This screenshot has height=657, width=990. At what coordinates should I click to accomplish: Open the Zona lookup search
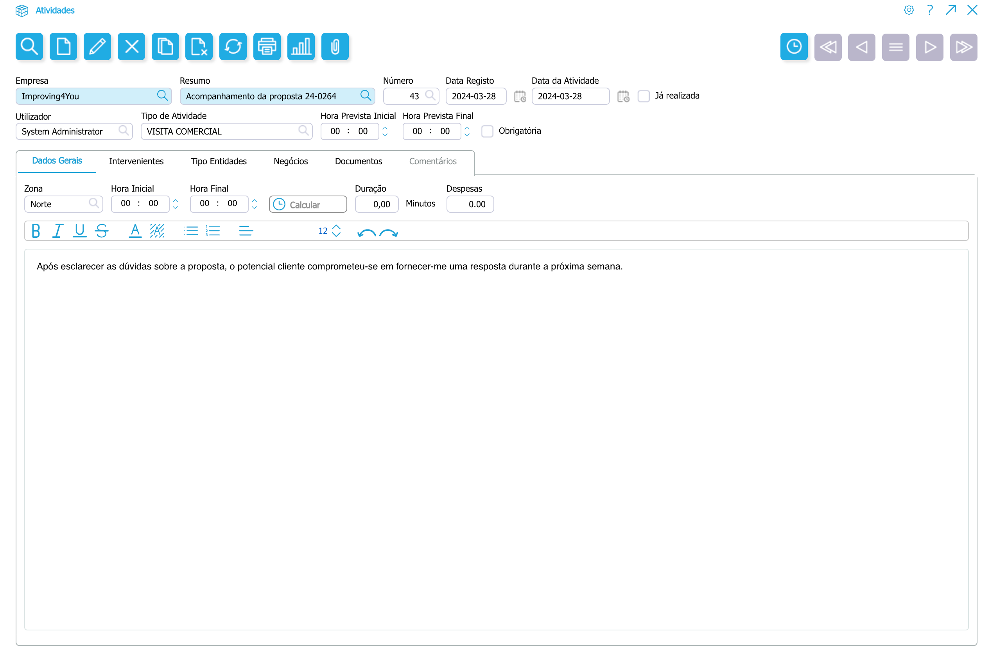(x=94, y=204)
